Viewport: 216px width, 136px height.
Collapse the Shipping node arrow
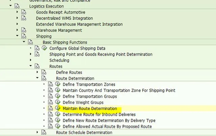click(17, 36)
